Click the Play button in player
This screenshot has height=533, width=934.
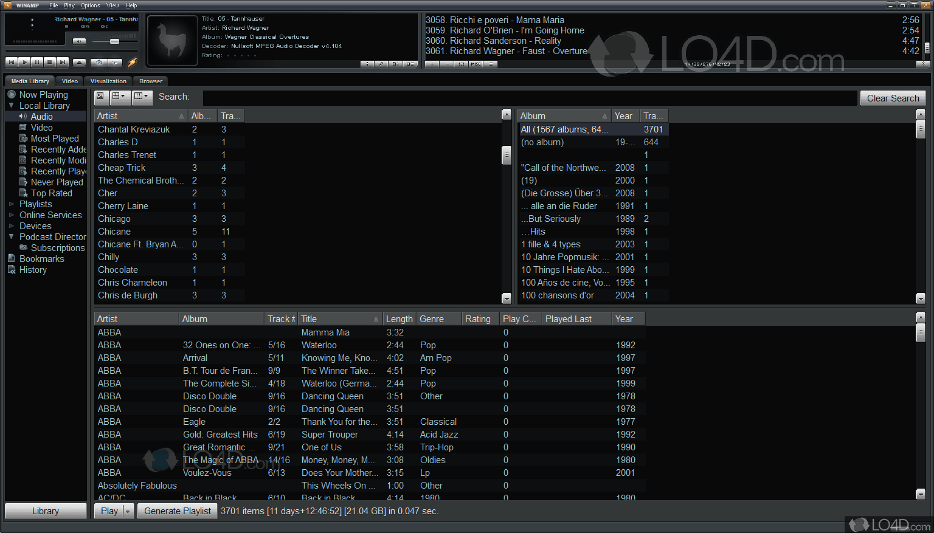coord(24,62)
